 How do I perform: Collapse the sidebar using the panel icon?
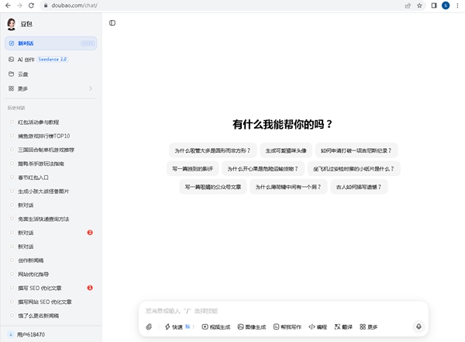point(112,23)
